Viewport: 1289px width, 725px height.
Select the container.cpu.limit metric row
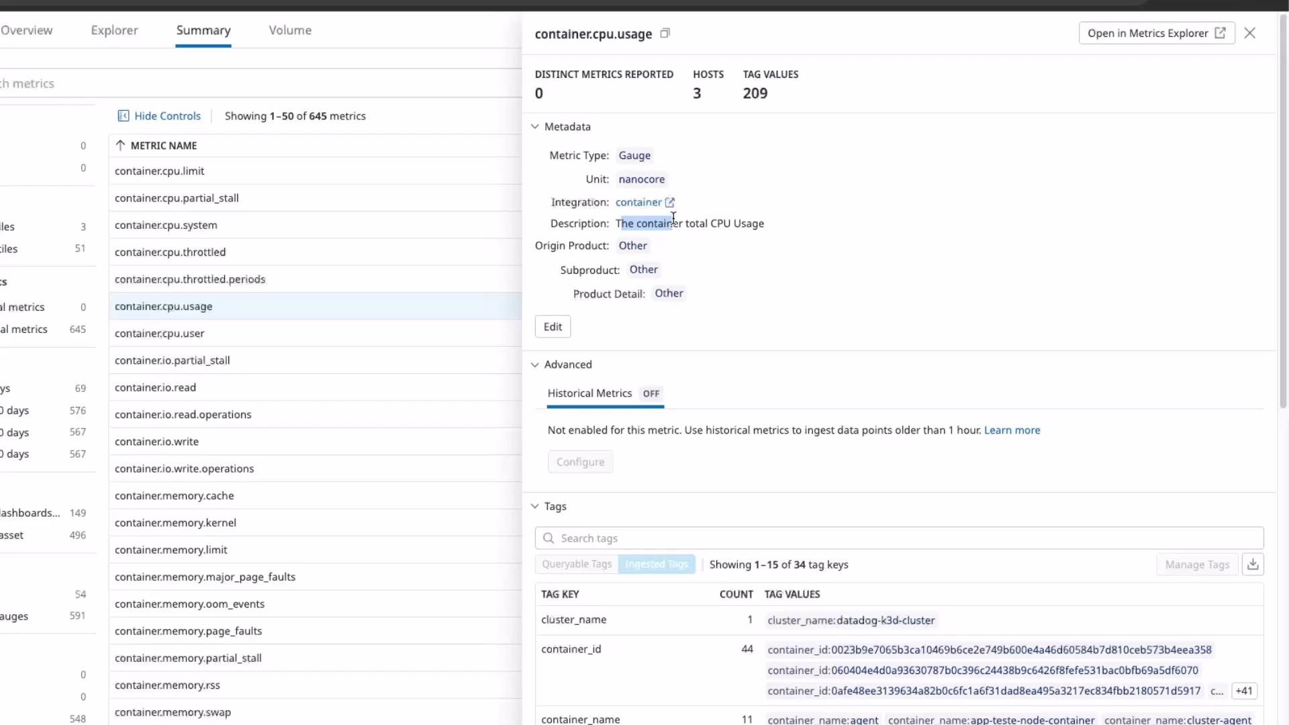tap(315, 171)
